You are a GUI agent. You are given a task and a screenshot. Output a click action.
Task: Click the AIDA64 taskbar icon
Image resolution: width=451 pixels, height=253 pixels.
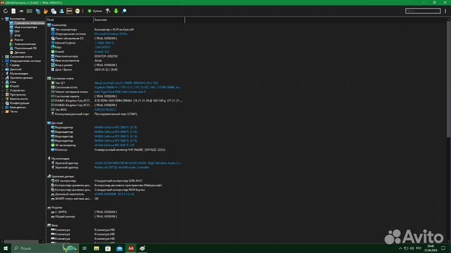[x=131, y=248]
